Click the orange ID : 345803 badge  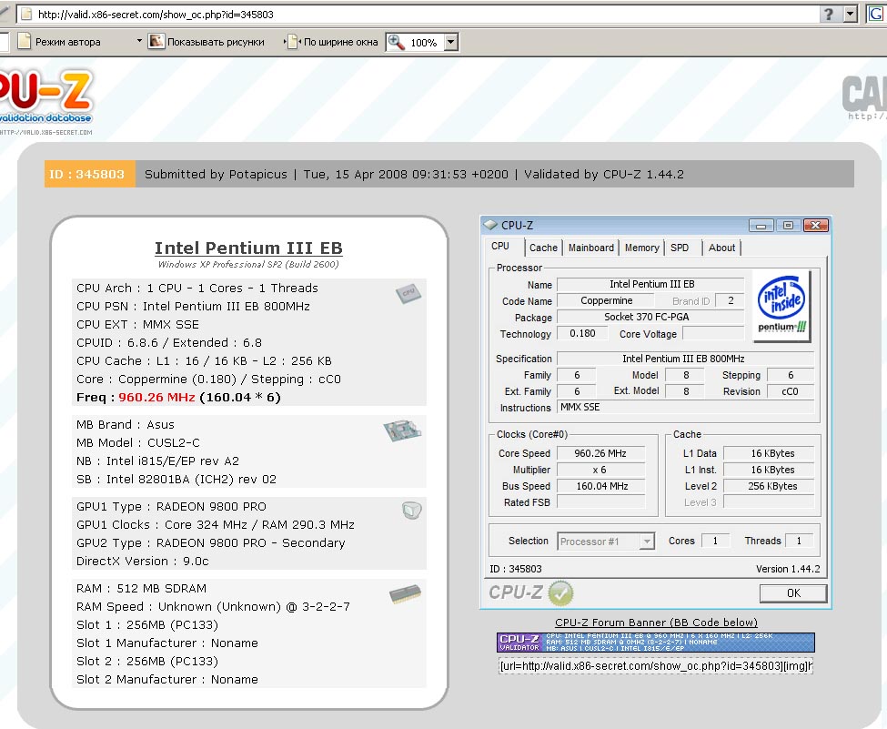click(90, 174)
